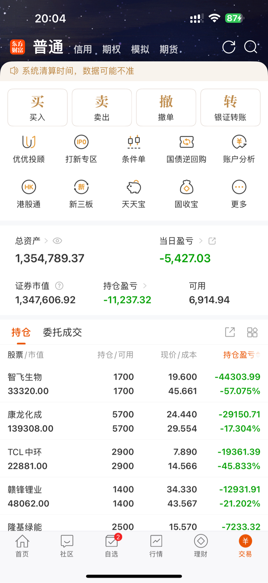Open the 系统清算时间 notice banner
Viewport: 268px width, 583px height.
tap(134, 71)
